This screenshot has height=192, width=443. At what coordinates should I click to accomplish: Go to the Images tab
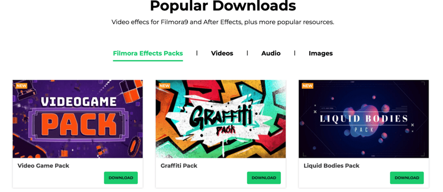tap(321, 53)
